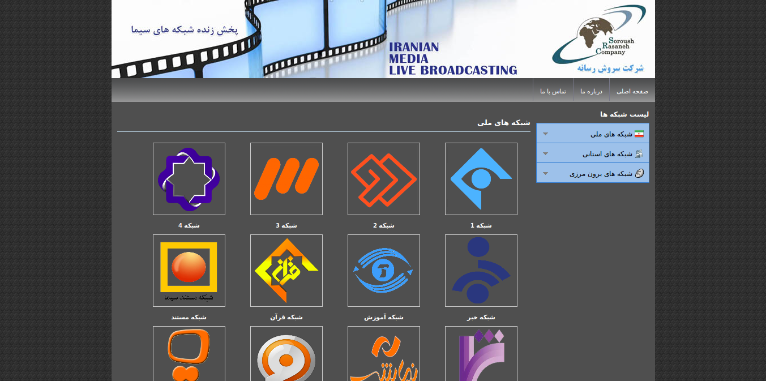Click the satellite icon beside شبکه های برون مرزی

(x=640, y=173)
